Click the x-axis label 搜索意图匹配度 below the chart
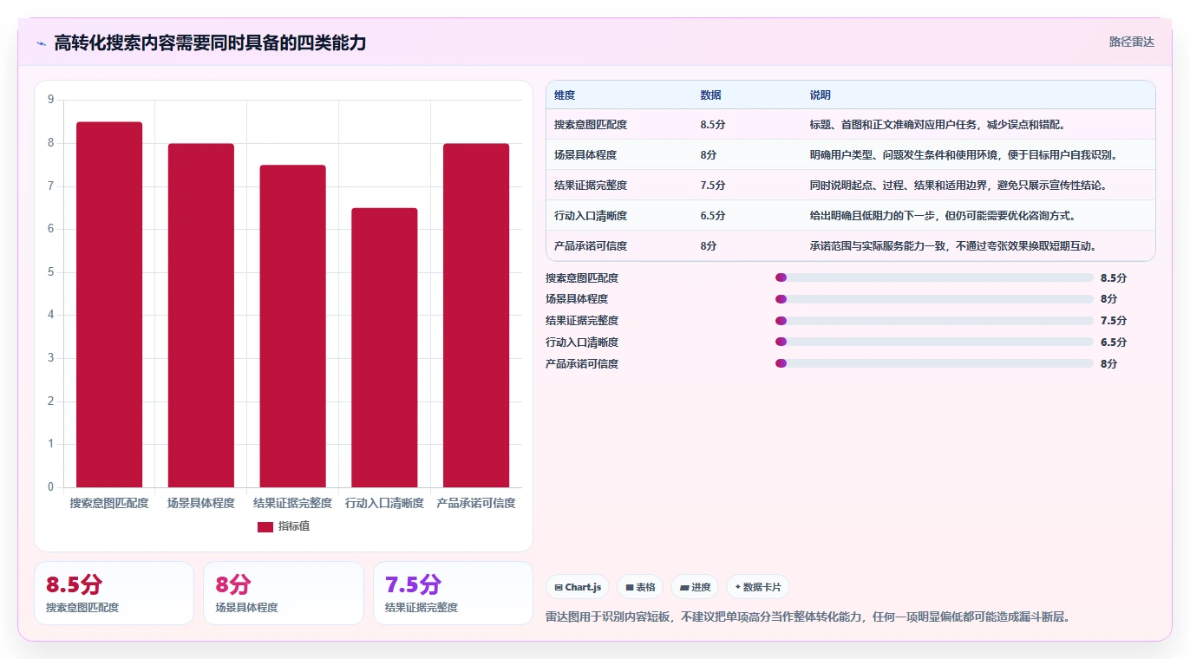 pyautogui.click(x=109, y=503)
